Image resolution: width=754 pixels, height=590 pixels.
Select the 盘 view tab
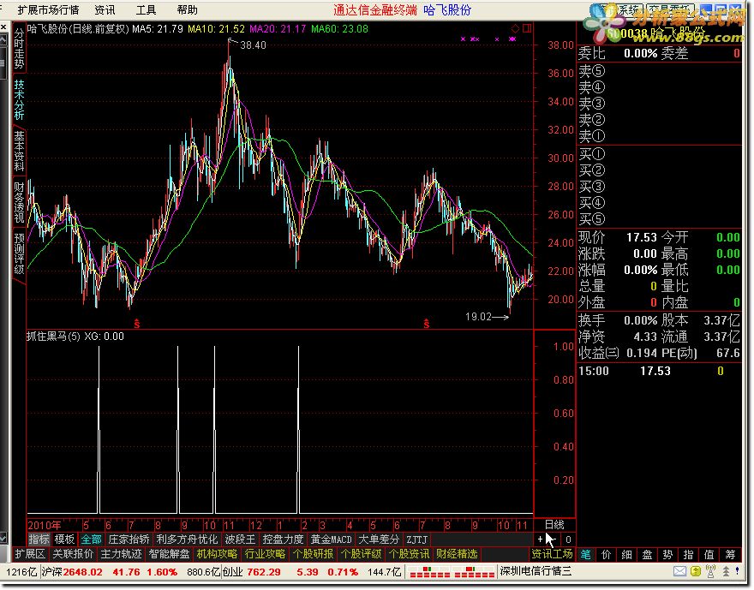(x=648, y=554)
